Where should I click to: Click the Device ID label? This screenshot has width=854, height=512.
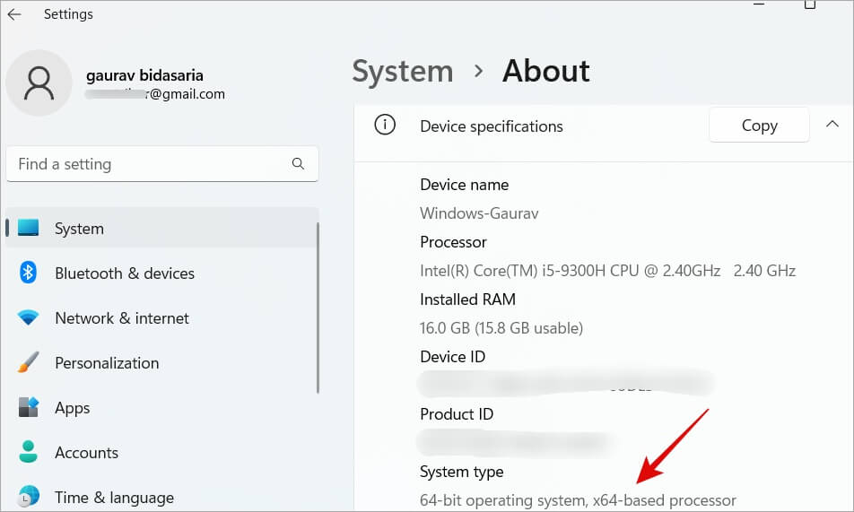point(452,357)
